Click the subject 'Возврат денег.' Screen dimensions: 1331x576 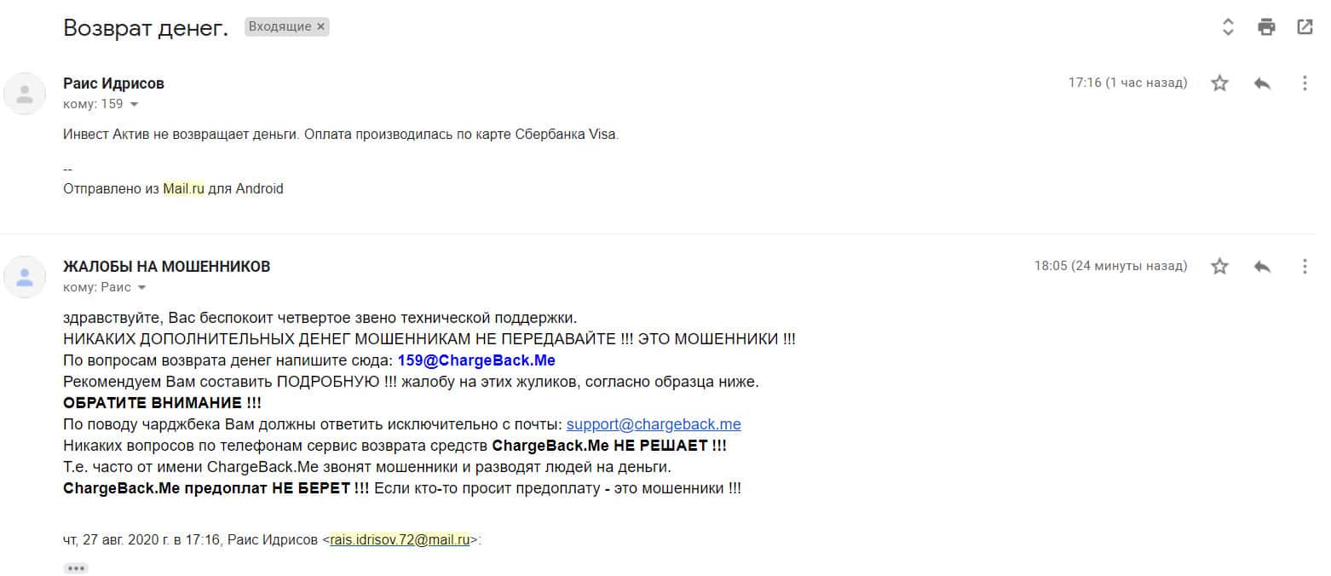click(x=146, y=28)
